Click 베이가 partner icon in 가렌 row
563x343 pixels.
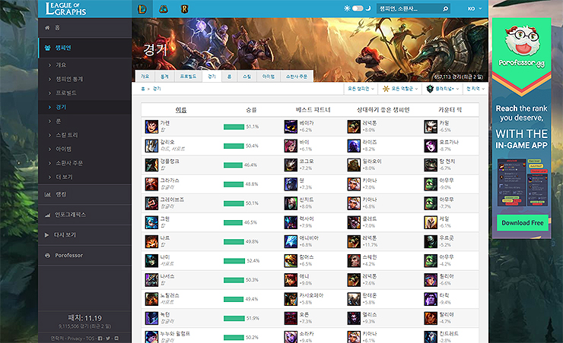(291, 127)
